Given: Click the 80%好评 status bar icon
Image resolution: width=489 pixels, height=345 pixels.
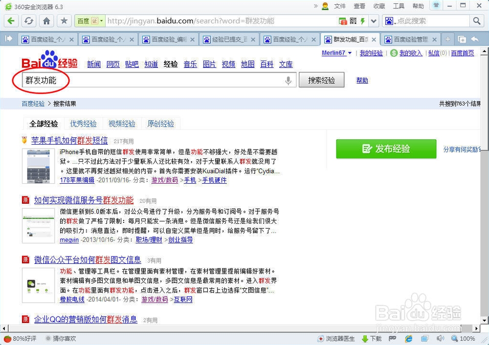Looking at the screenshot, I should click(x=20, y=339).
